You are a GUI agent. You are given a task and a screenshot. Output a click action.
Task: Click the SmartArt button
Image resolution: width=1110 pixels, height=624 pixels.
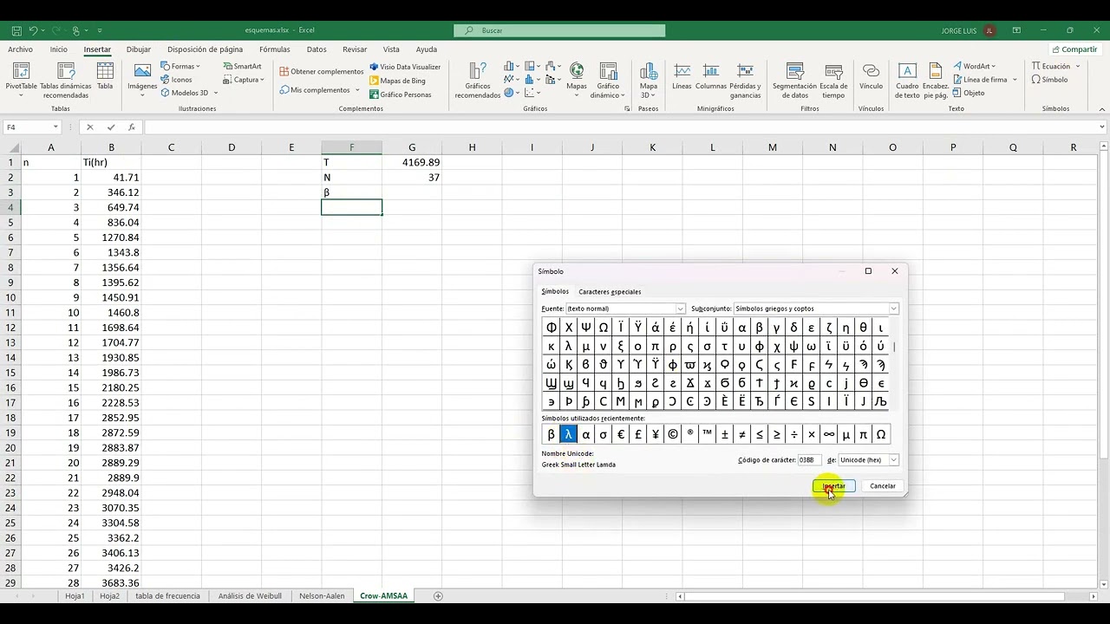[242, 67]
